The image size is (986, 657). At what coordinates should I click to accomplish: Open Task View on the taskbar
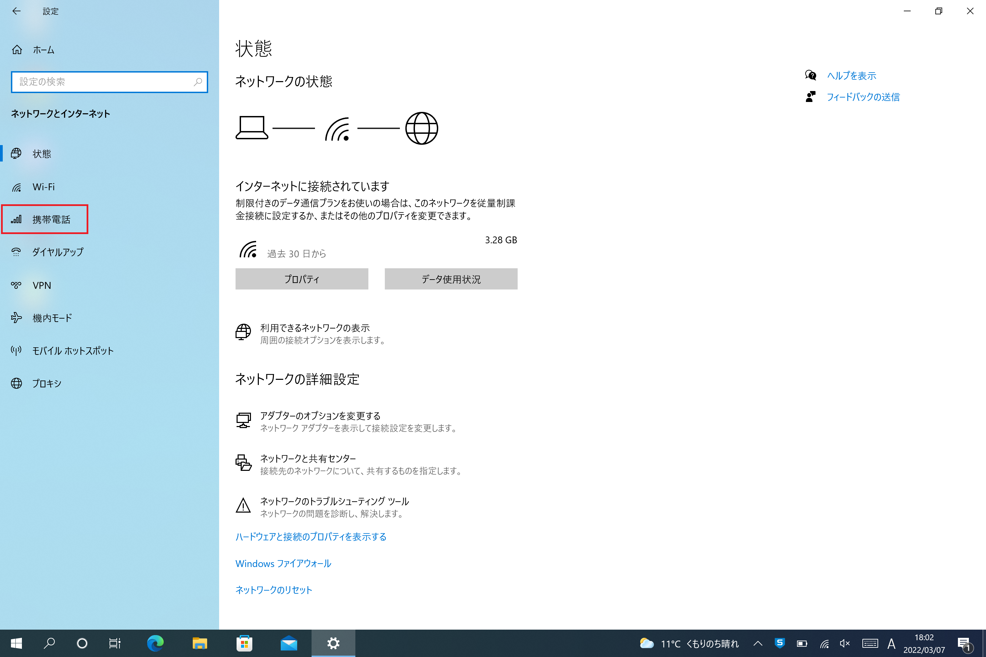115,643
